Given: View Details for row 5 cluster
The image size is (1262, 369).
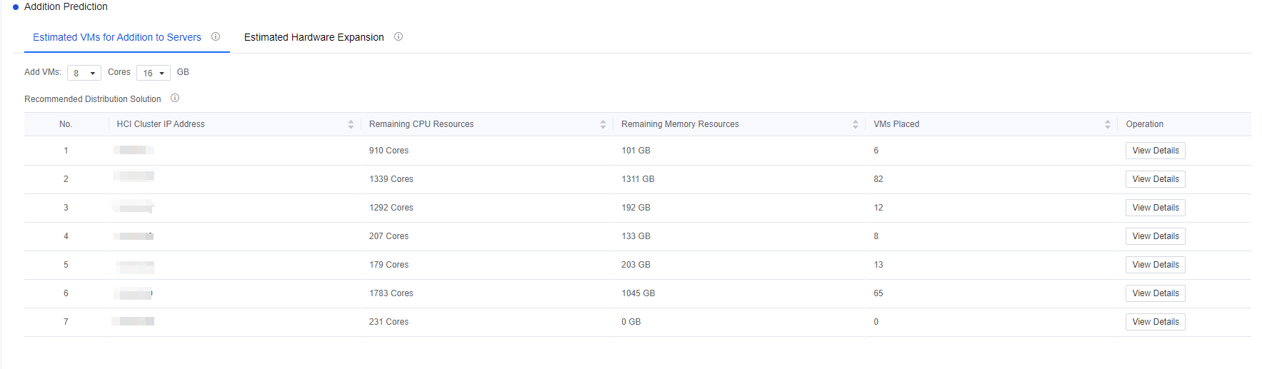Looking at the screenshot, I should point(1155,265).
